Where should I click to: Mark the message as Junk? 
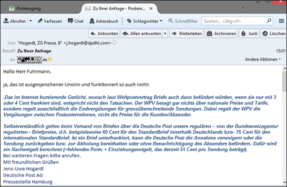[x=249, y=33]
